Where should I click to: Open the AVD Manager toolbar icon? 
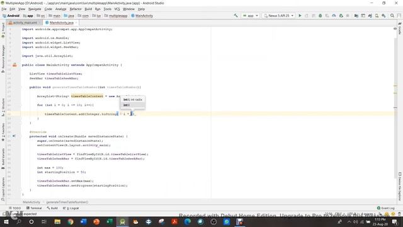point(377,16)
